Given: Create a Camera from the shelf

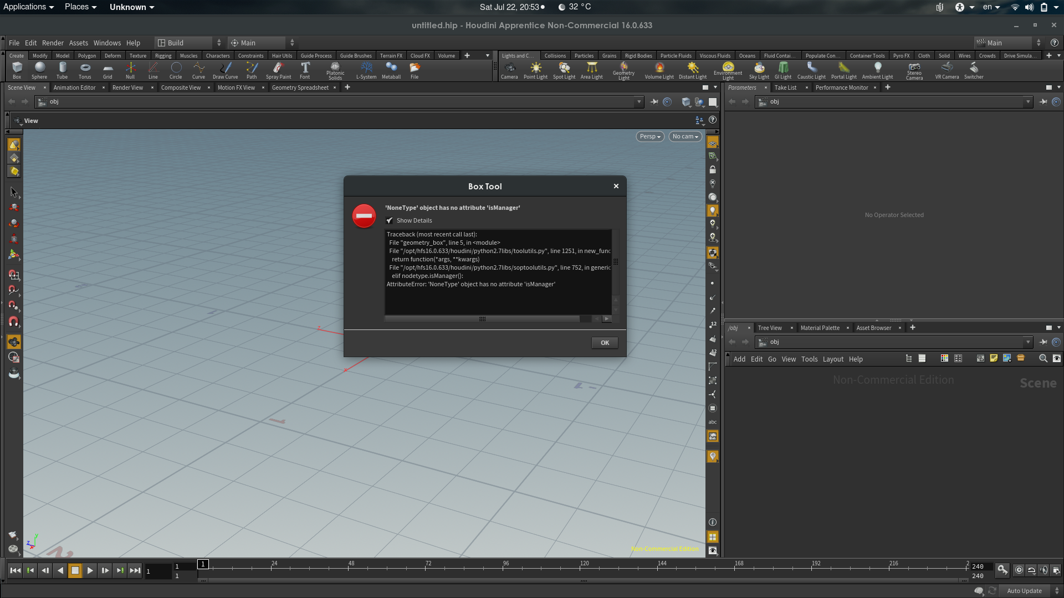Looking at the screenshot, I should point(509,70).
